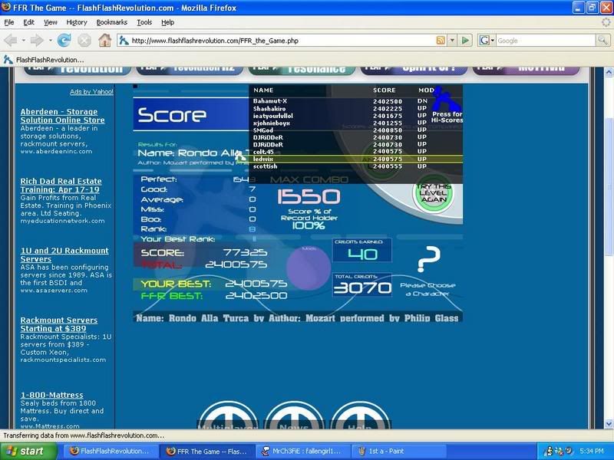Click the Firefox Back arrow button
The width and height of the screenshot is (614, 460).
click(11, 41)
